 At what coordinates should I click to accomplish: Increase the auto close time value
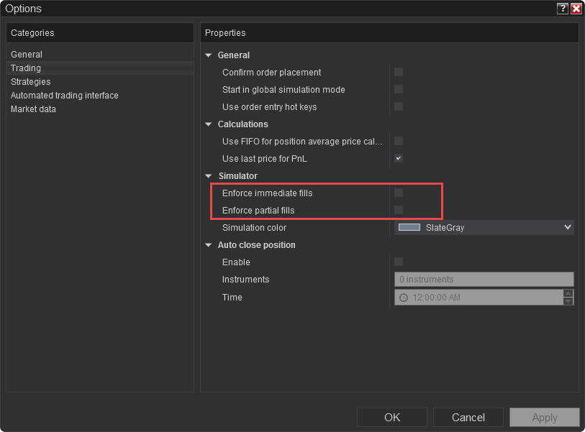(568, 293)
